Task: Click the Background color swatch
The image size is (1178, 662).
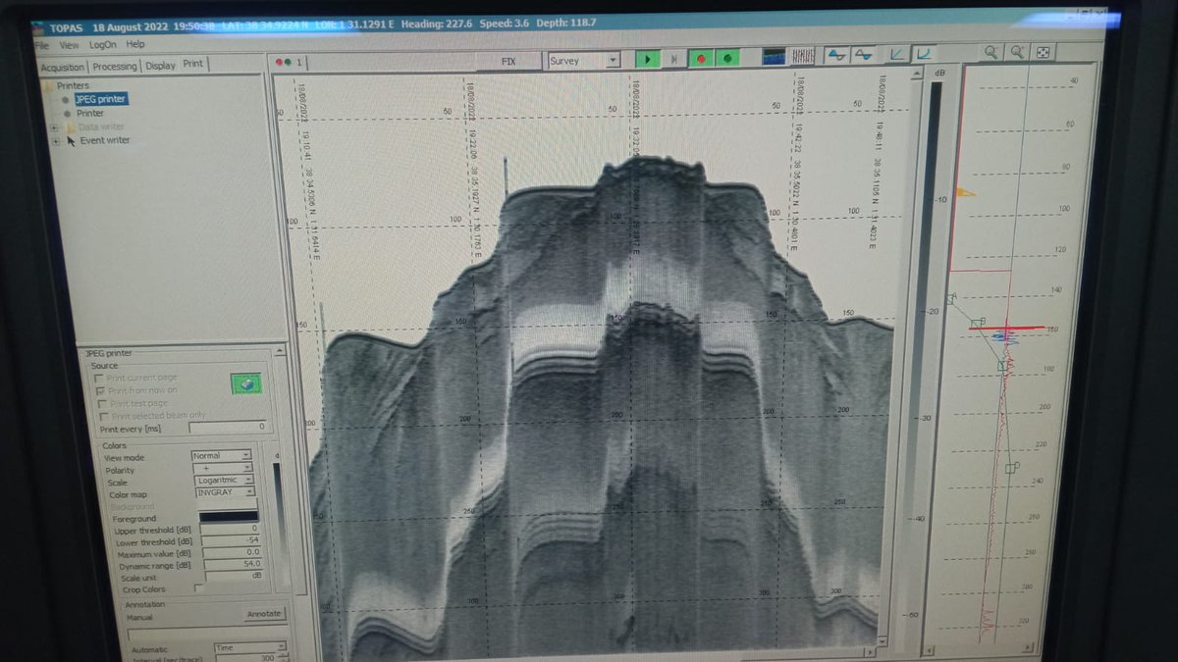Action: 227,505
